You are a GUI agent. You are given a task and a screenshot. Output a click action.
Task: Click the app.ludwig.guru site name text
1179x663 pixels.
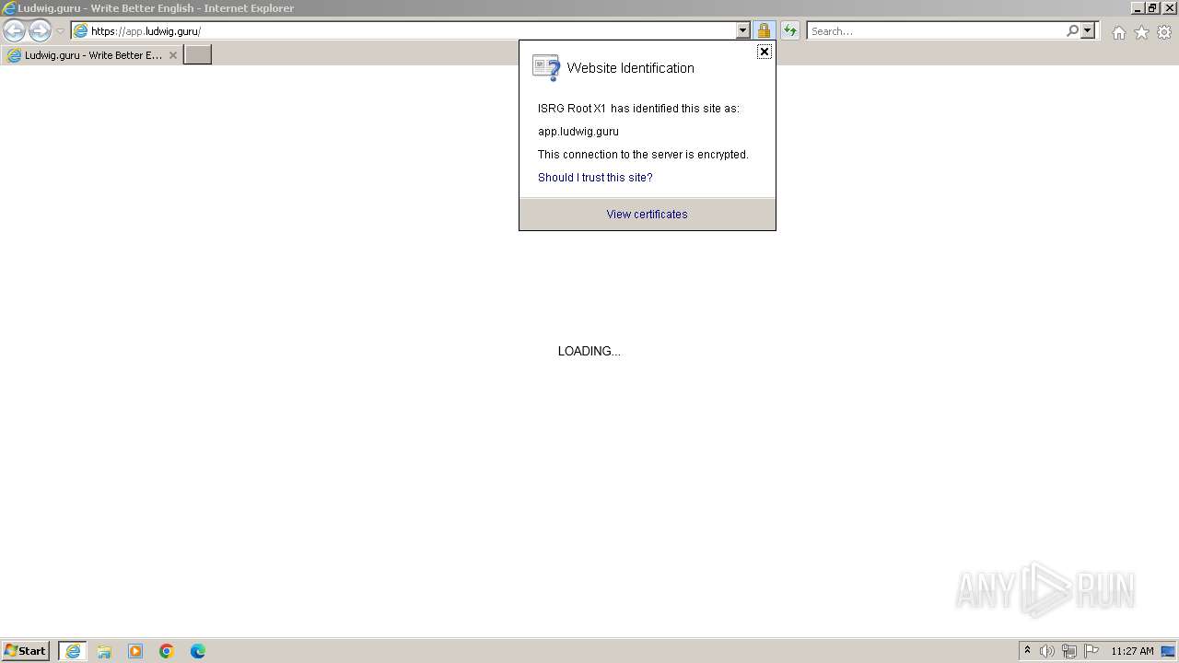coord(578,132)
